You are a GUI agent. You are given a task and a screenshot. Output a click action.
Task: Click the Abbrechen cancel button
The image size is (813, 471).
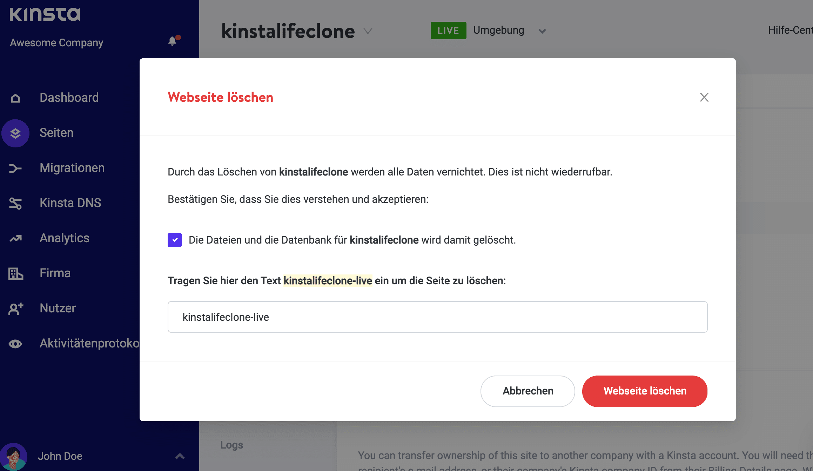click(x=527, y=391)
